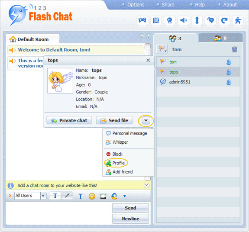
Task: Expand the more-actions dropdown arrow in popup
Action: (x=146, y=121)
